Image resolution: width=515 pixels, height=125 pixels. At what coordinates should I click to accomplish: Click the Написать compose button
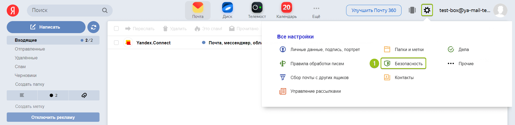click(46, 27)
